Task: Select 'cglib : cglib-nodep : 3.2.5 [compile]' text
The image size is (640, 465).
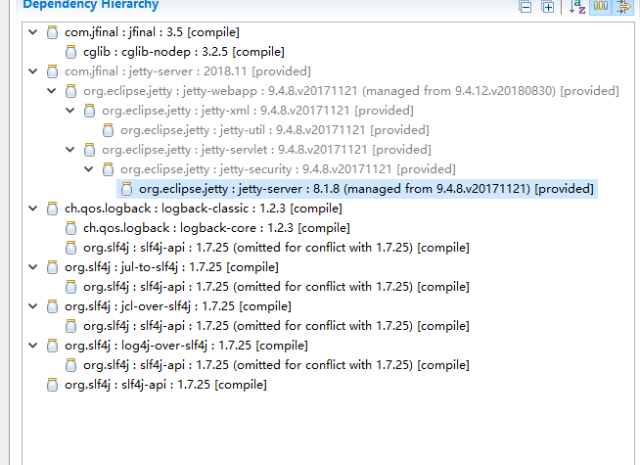Action: coord(184,52)
